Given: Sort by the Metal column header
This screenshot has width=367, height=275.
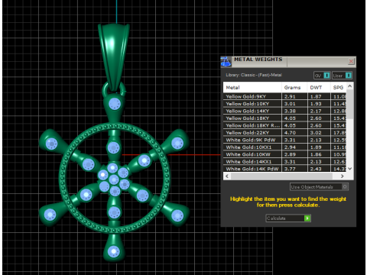Looking at the screenshot, I should pyautogui.click(x=252, y=87).
